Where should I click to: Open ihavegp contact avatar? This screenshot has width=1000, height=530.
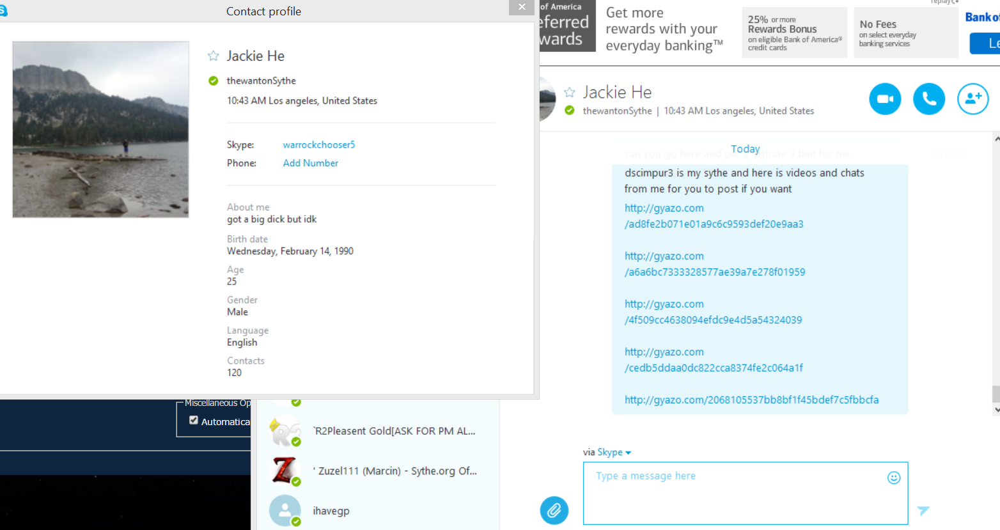285,510
